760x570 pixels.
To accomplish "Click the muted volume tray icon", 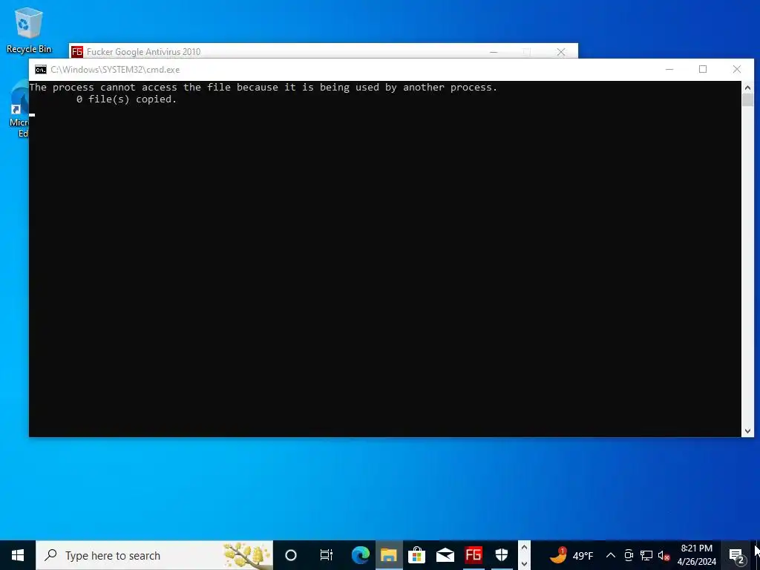I will [664, 555].
